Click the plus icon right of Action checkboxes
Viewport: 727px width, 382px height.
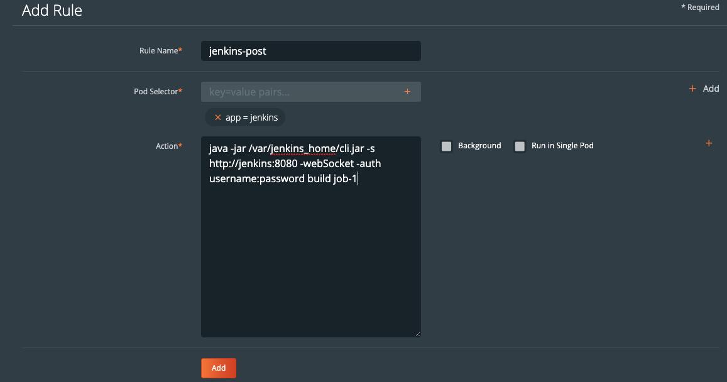point(709,144)
